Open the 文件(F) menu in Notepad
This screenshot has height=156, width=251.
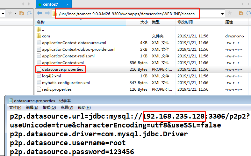15,107
